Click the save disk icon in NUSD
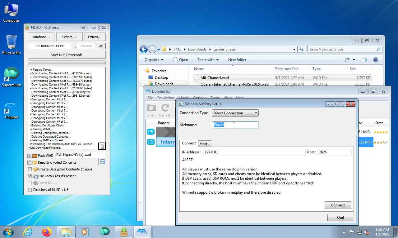This screenshot has height=238, width=398. [x=102, y=162]
